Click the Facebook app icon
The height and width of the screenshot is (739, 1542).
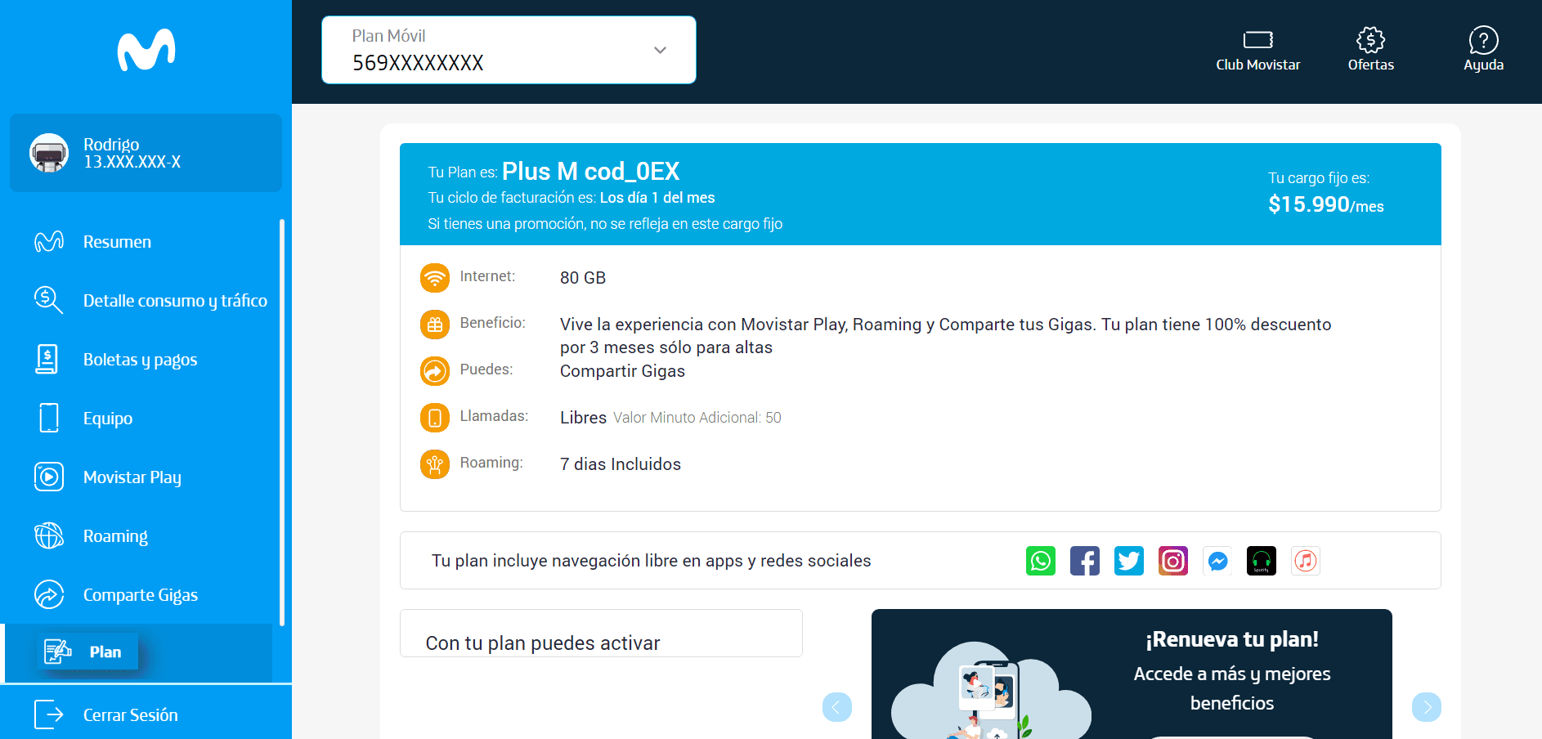pyautogui.click(x=1085, y=561)
